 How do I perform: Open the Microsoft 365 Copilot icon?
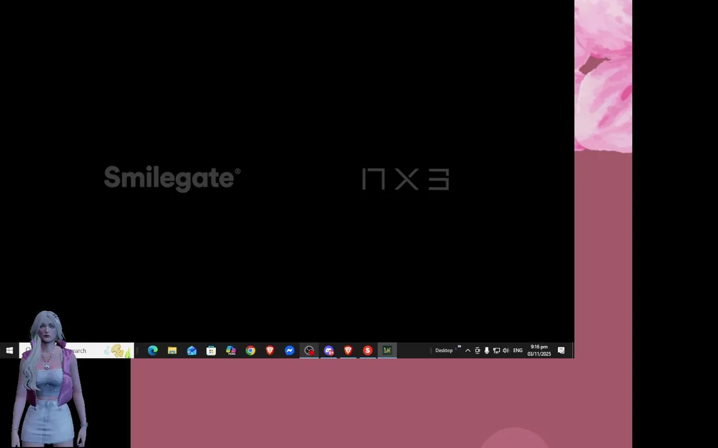click(x=231, y=351)
